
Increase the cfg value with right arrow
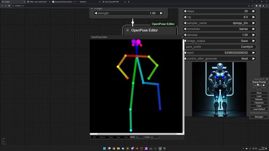[x=253, y=17]
